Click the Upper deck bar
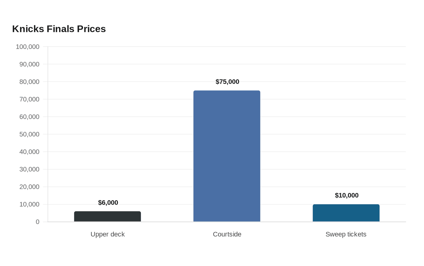The image size is (424, 266). (x=108, y=216)
